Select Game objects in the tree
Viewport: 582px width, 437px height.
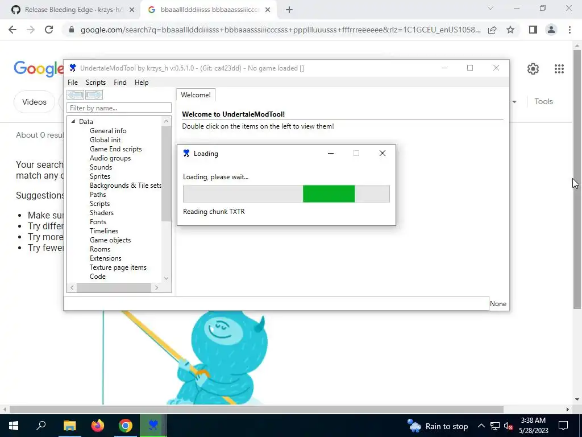tap(110, 240)
